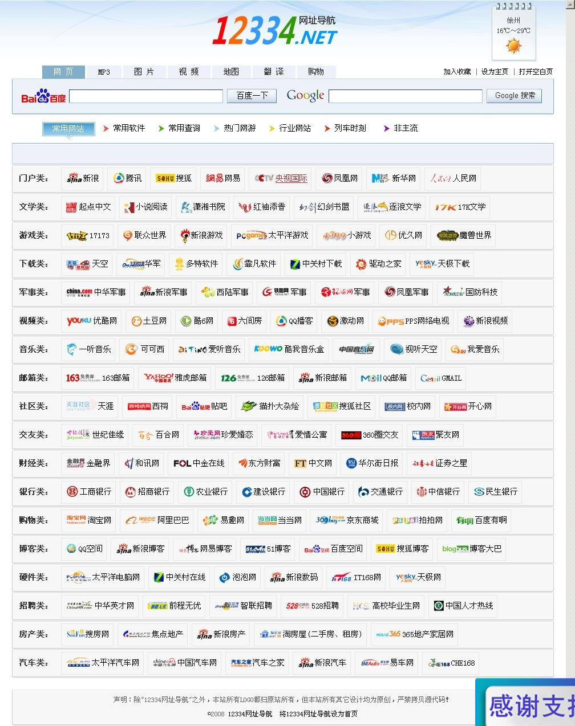Open the GMAIL mail link
575x726 pixels.
coord(441,378)
